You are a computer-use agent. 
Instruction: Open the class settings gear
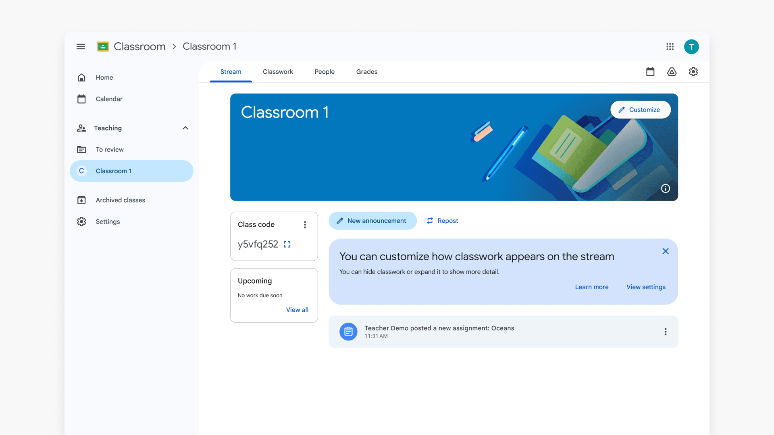coord(693,72)
